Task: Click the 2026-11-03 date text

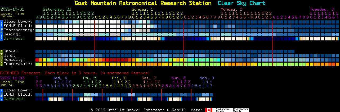Action: [x=12, y=78]
